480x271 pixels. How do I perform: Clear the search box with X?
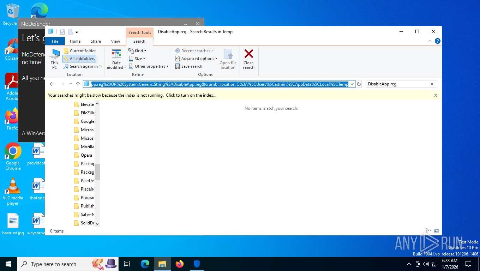[x=432, y=84]
